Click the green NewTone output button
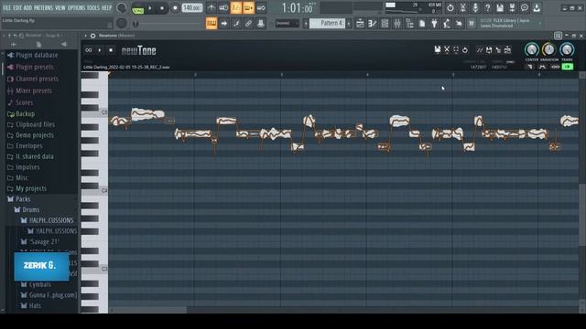The height and width of the screenshot is (329, 586). pyautogui.click(x=568, y=67)
